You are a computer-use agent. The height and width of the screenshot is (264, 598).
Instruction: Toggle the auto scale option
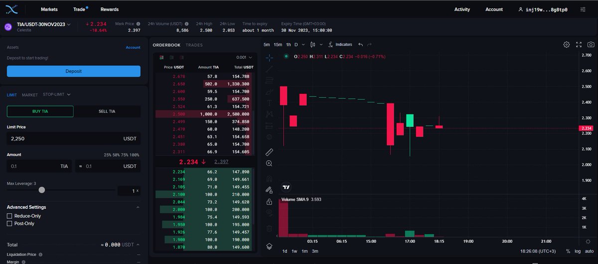[x=589, y=251]
